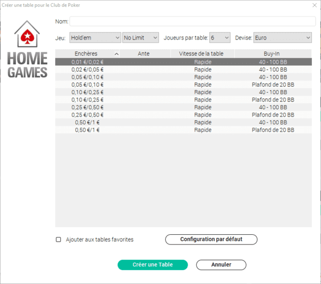Screen dimensions: 321x284
Task: Select 0,05 €/0,10 € row with Plafond de 20 BB
Action: tap(184, 85)
